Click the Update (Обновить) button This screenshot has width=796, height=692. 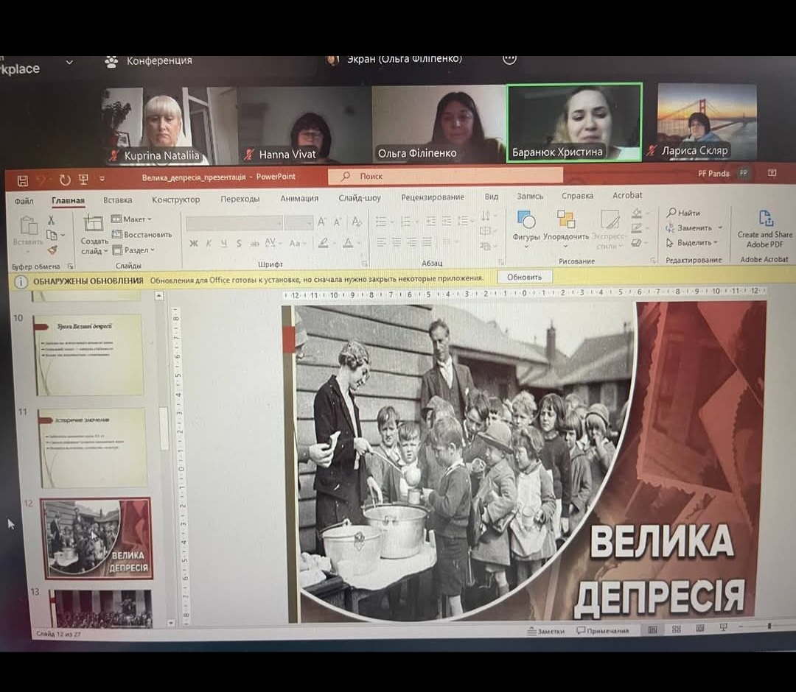click(x=524, y=278)
